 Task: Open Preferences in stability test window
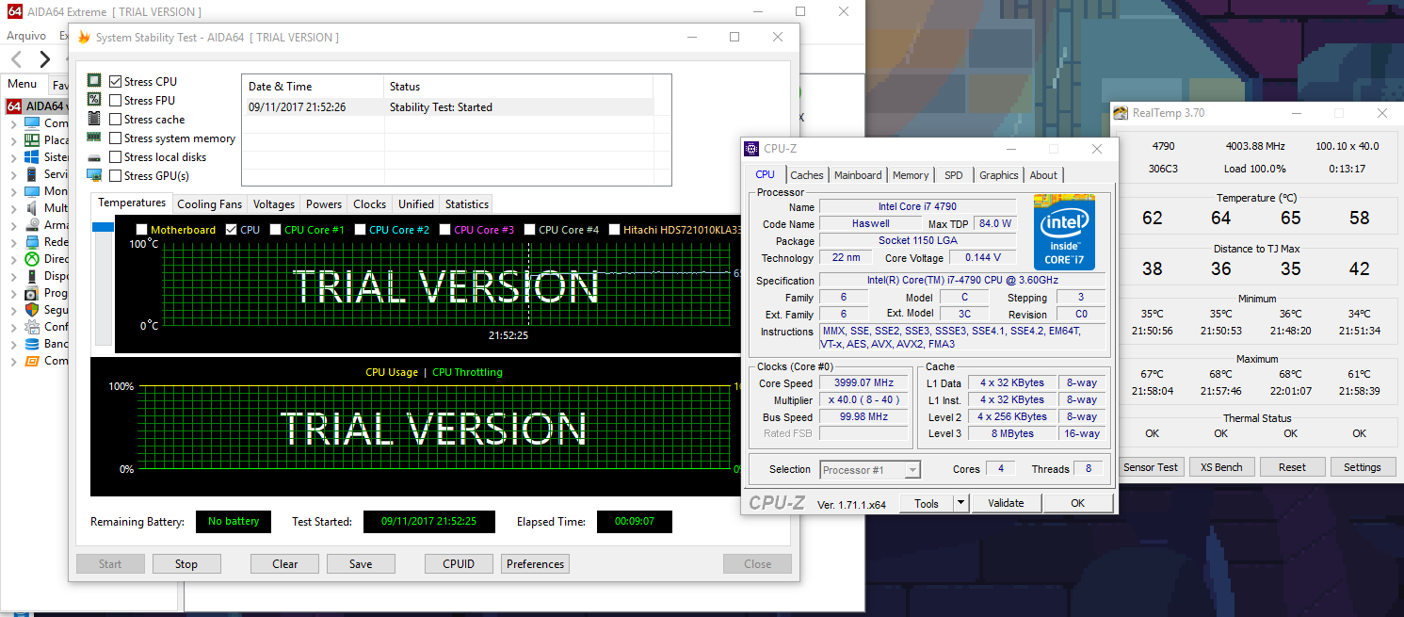535,564
